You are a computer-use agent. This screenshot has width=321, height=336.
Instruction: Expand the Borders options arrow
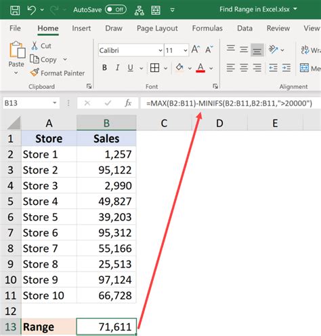pyautogui.click(x=165, y=68)
